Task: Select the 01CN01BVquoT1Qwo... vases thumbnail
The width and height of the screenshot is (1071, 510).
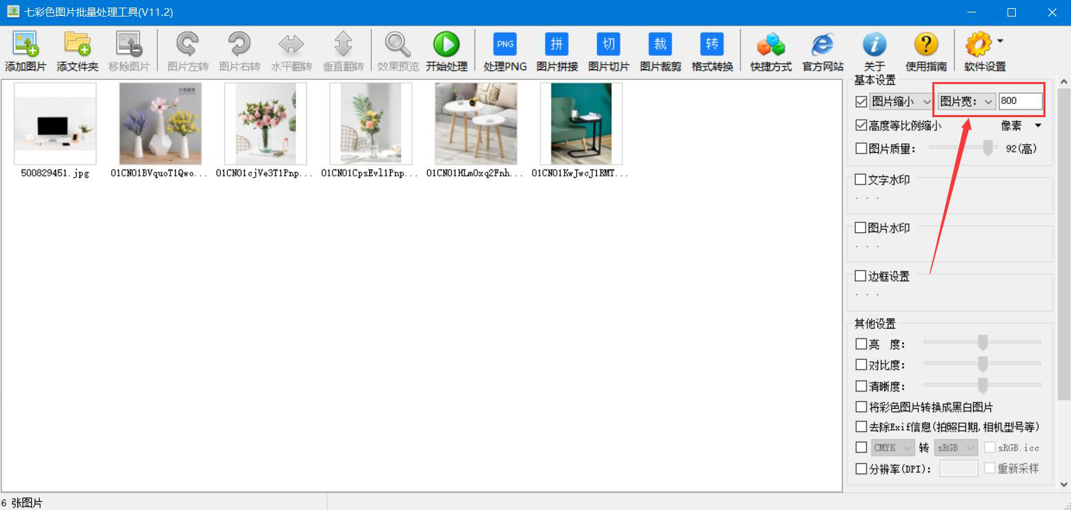Action: (x=160, y=124)
